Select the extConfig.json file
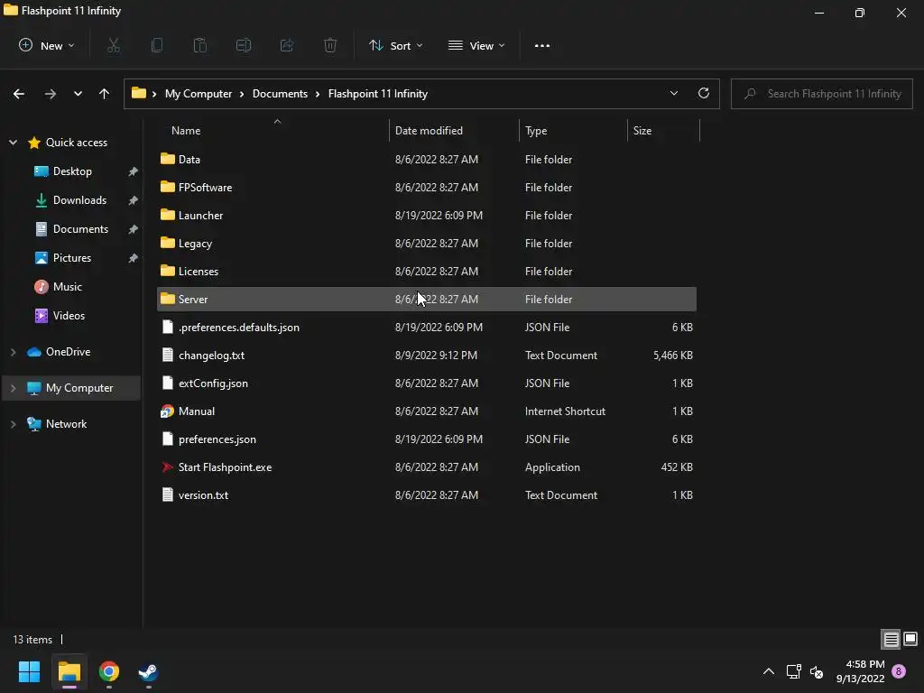This screenshot has height=693, width=924. click(x=427, y=383)
